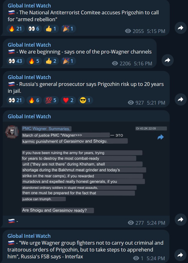The width and height of the screenshot is (188, 263).
Task: Toggle sunglasses emoji reaction
Action: pos(85,100)
